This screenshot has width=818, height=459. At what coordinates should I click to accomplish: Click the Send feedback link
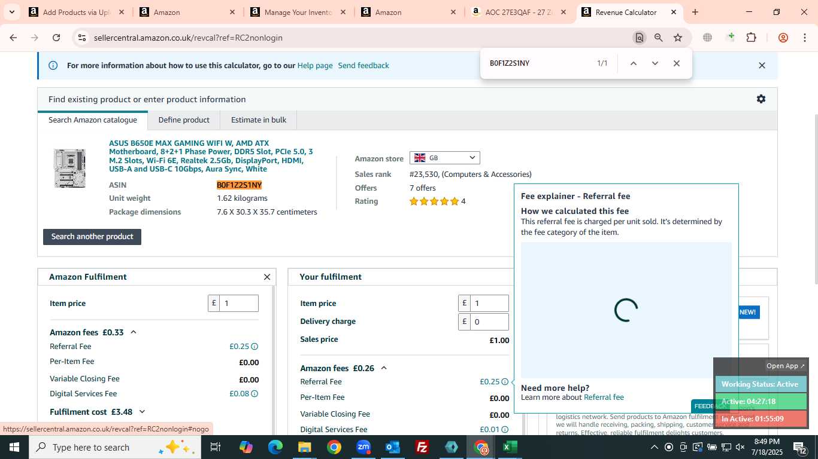363,66
